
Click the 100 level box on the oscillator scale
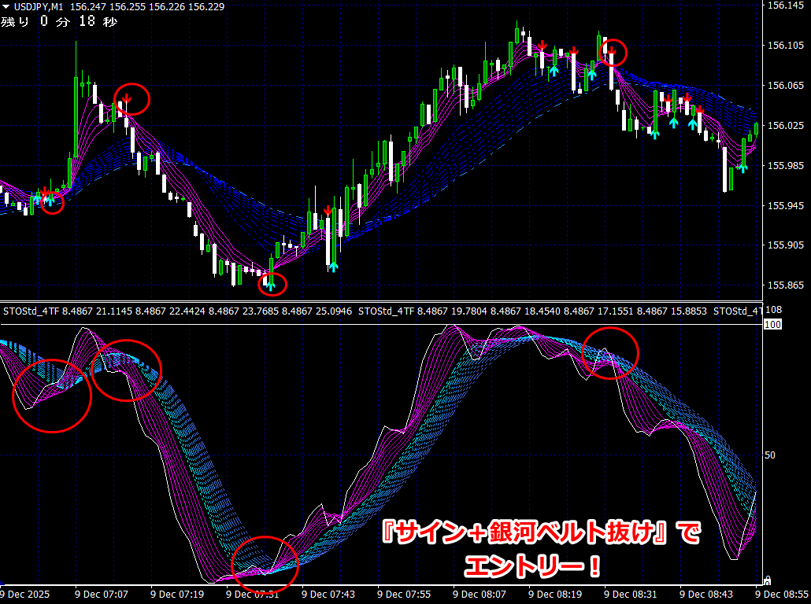pyautogui.click(x=772, y=324)
